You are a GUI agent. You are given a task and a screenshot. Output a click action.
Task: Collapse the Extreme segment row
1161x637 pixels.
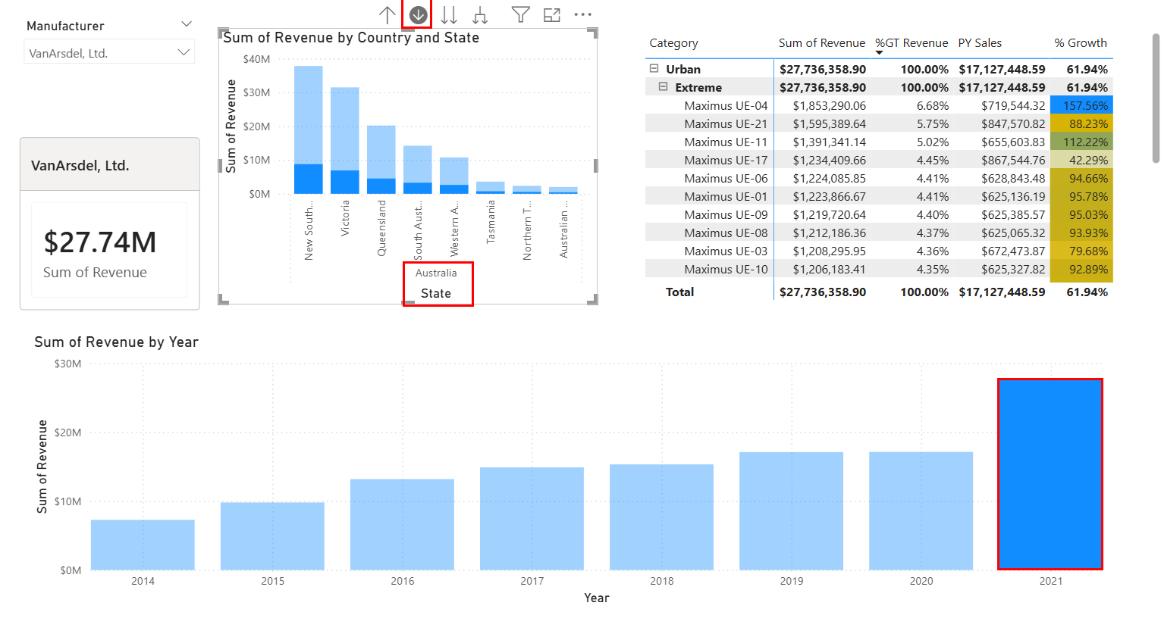[x=663, y=87]
